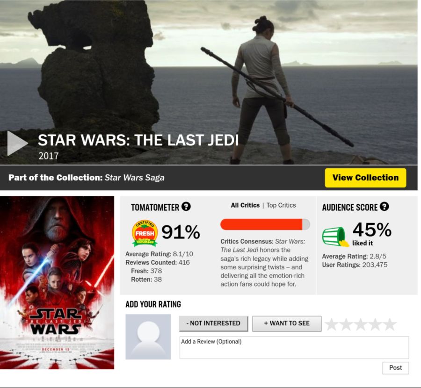Rate the movie five stars
The image size is (421, 388).
click(x=390, y=324)
